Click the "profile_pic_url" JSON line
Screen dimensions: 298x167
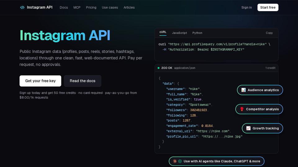tap(204, 136)
